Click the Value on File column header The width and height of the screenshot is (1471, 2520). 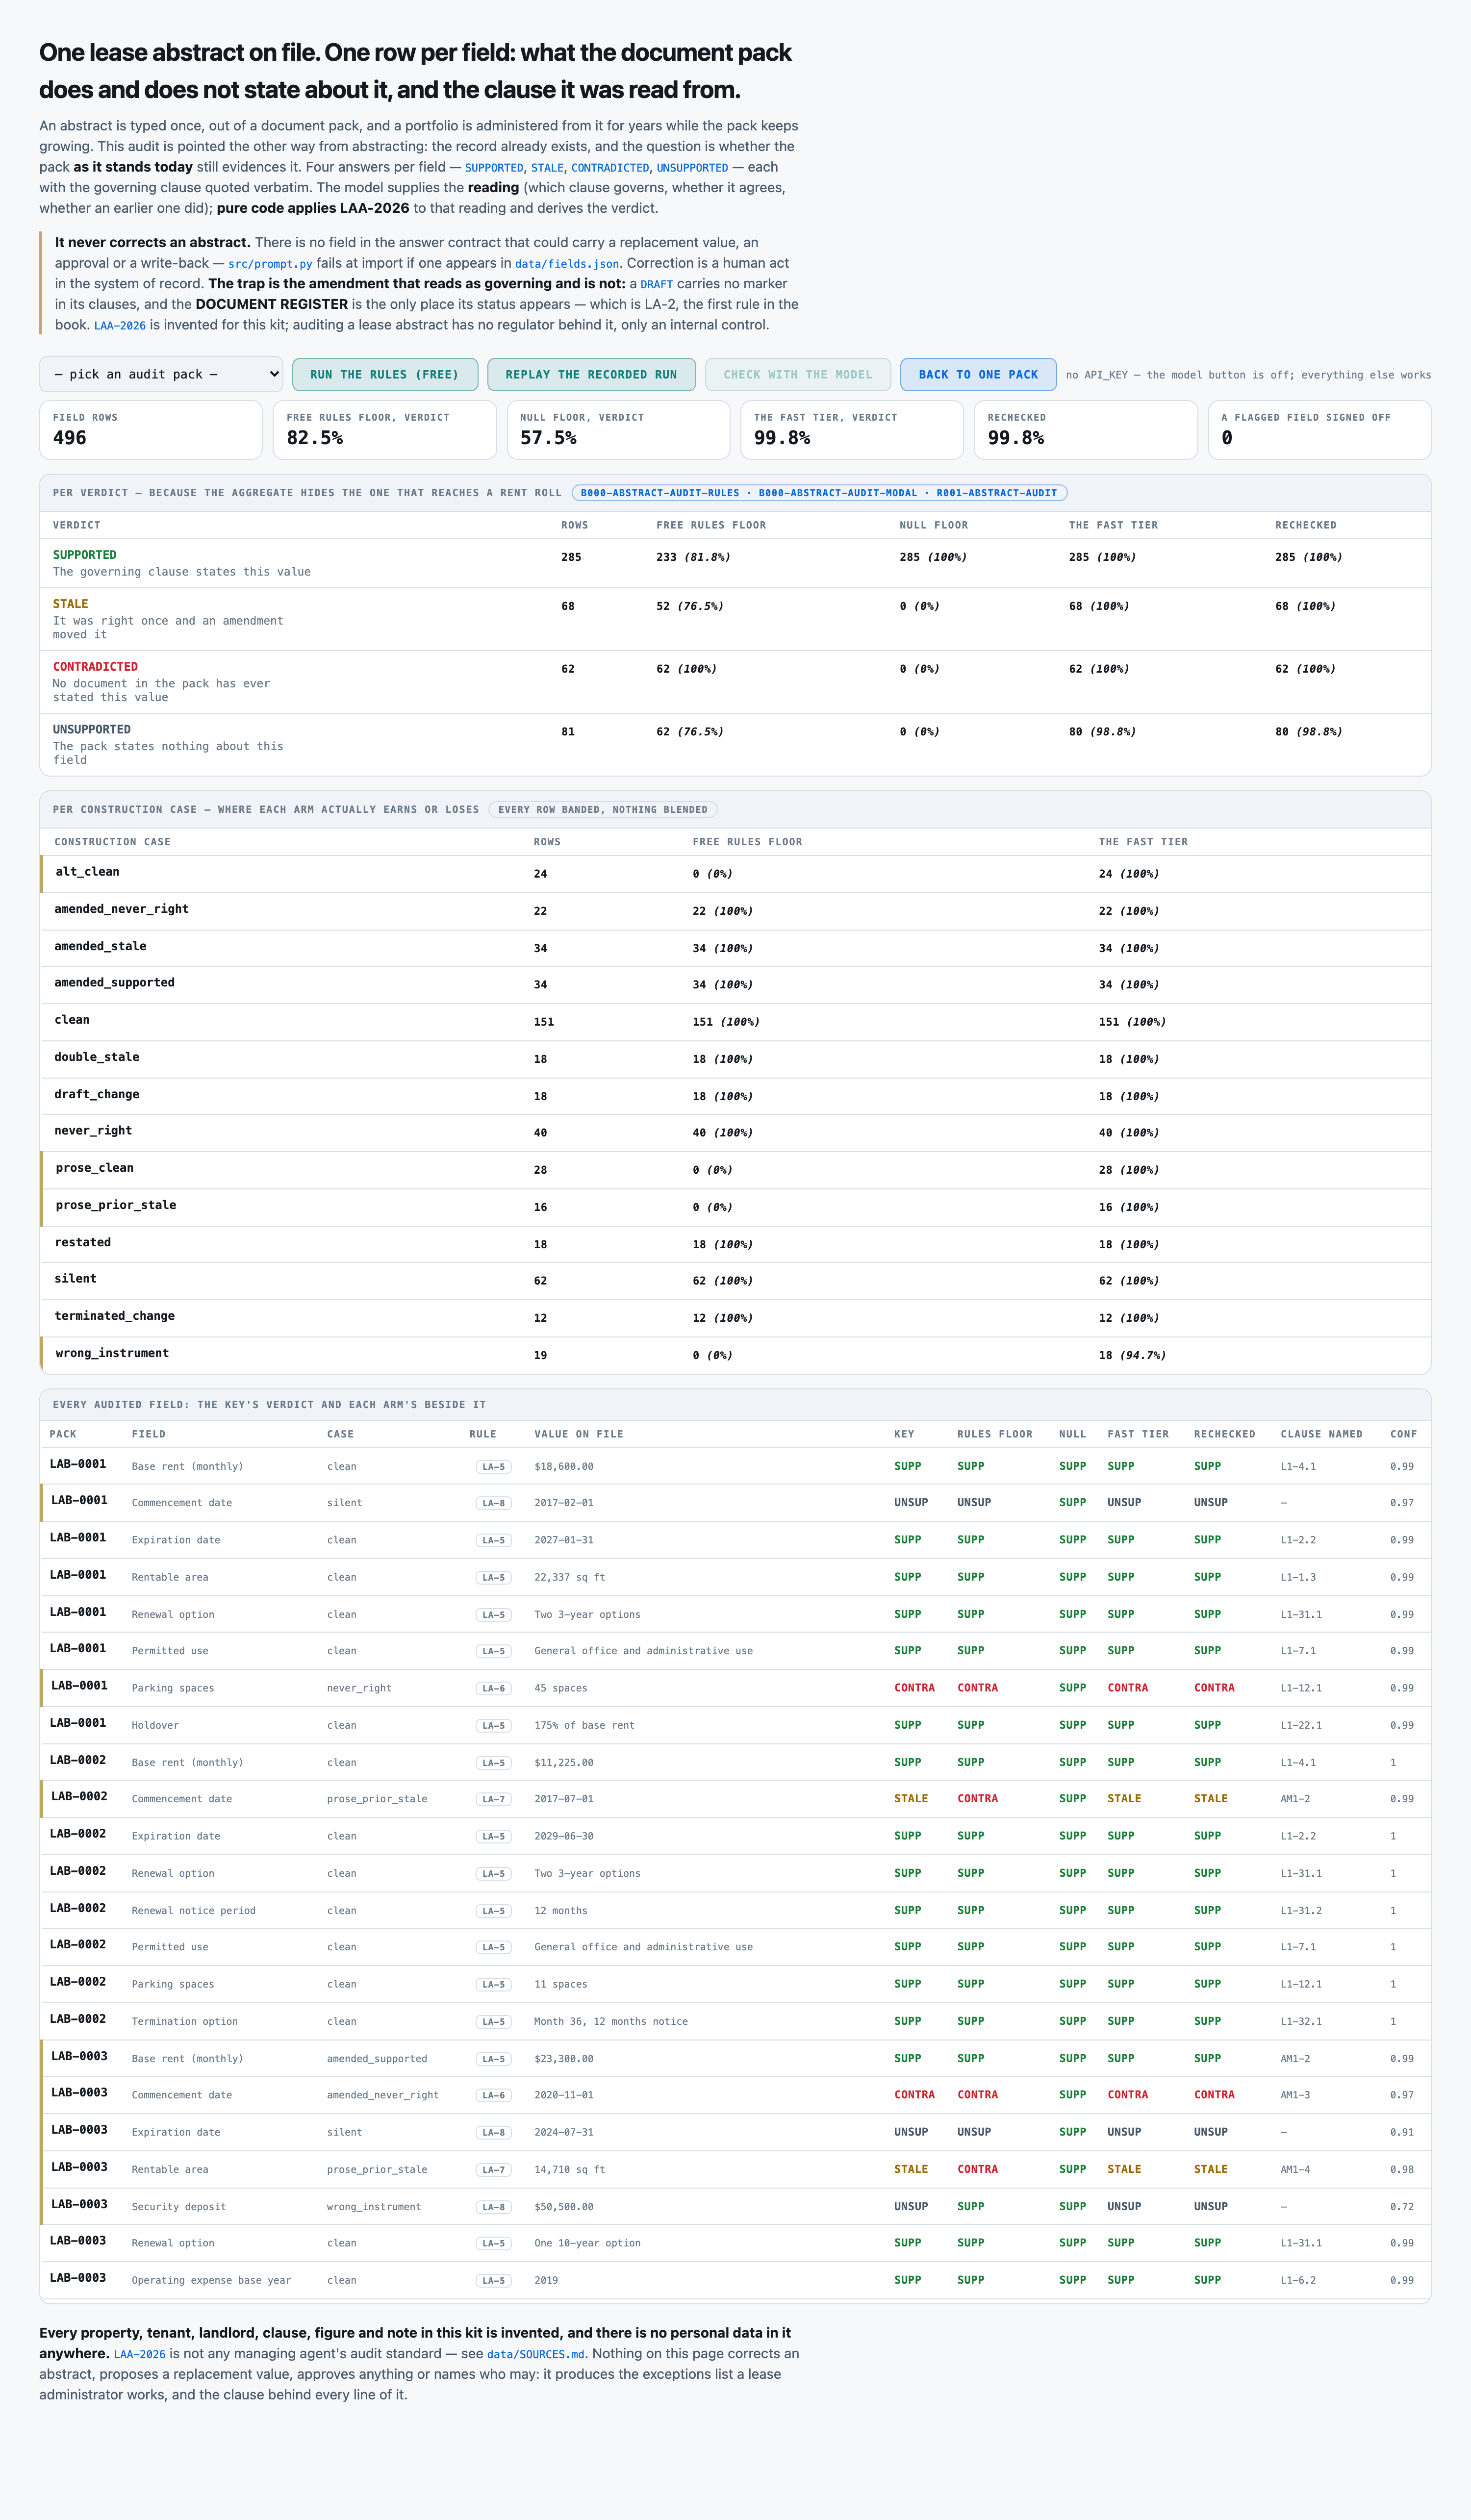[x=579, y=1434]
